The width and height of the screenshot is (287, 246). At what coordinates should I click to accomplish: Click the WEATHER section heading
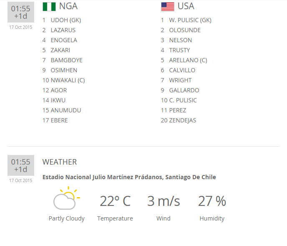pos(60,162)
